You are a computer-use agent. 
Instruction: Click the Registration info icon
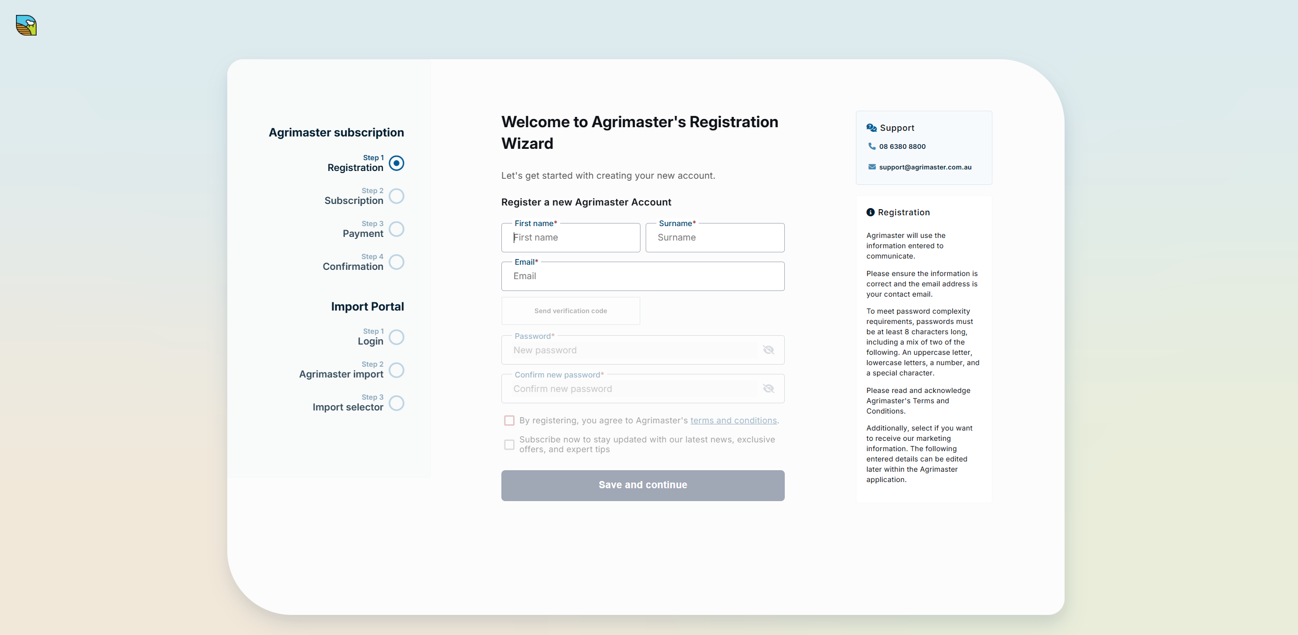tap(870, 212)
